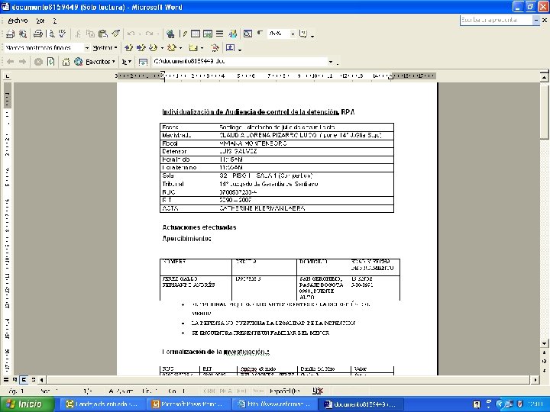Click the Previous change icon in Reviewing toolbar

click(129, 47)
